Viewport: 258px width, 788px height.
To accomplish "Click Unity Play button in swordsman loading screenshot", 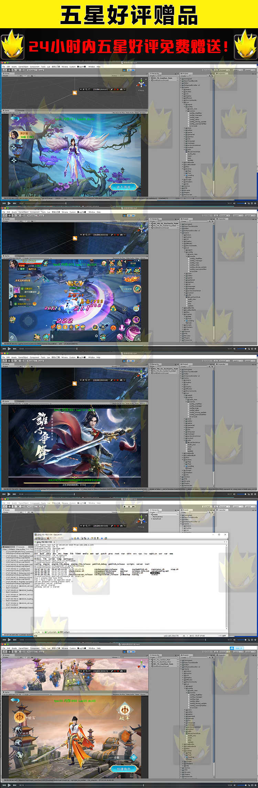I will click(x=125, y=361).
